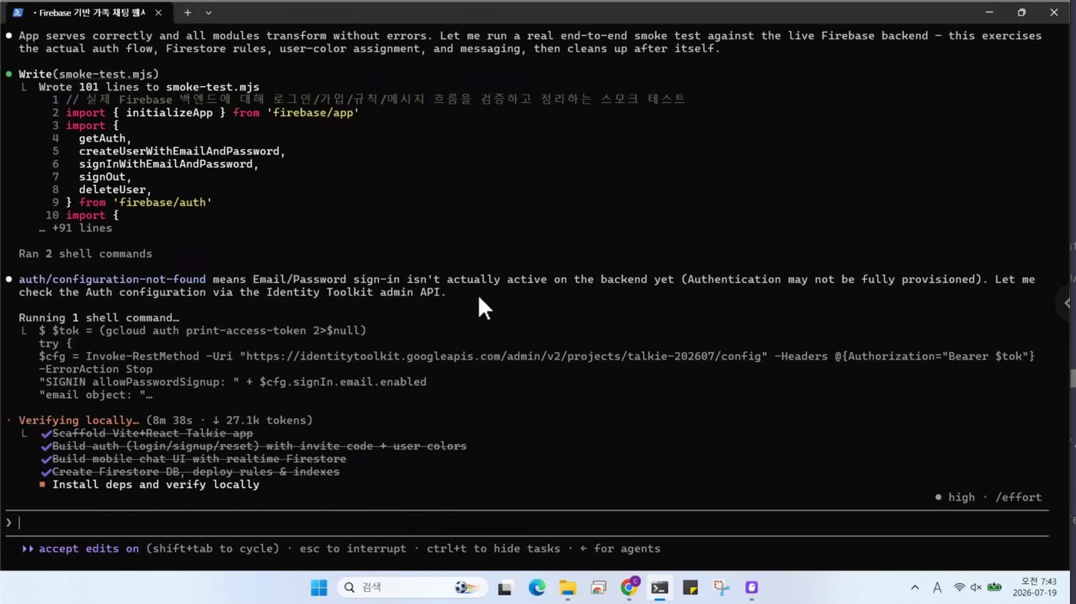Screen dimensions: 1076x604
Task: Open File Explorer from taskbar
Action: coord(567,588)
